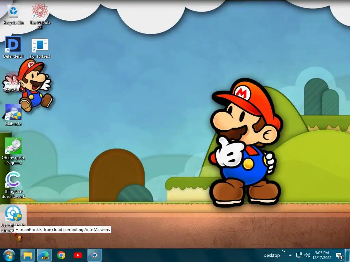Expand the Desktop toolbar chevron

click(x=283, y=251)
